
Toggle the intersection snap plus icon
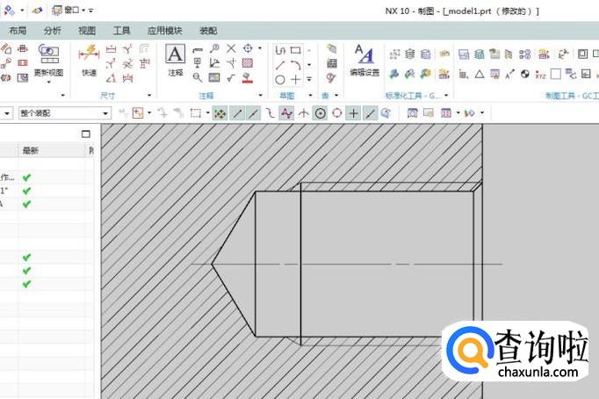(353, 113)
